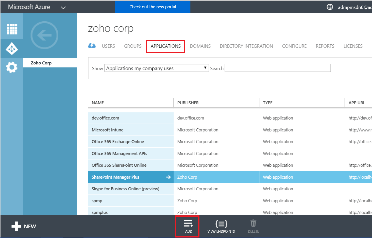
Task: Click the dev.office.com publisher cell
Action: [191, 118]
